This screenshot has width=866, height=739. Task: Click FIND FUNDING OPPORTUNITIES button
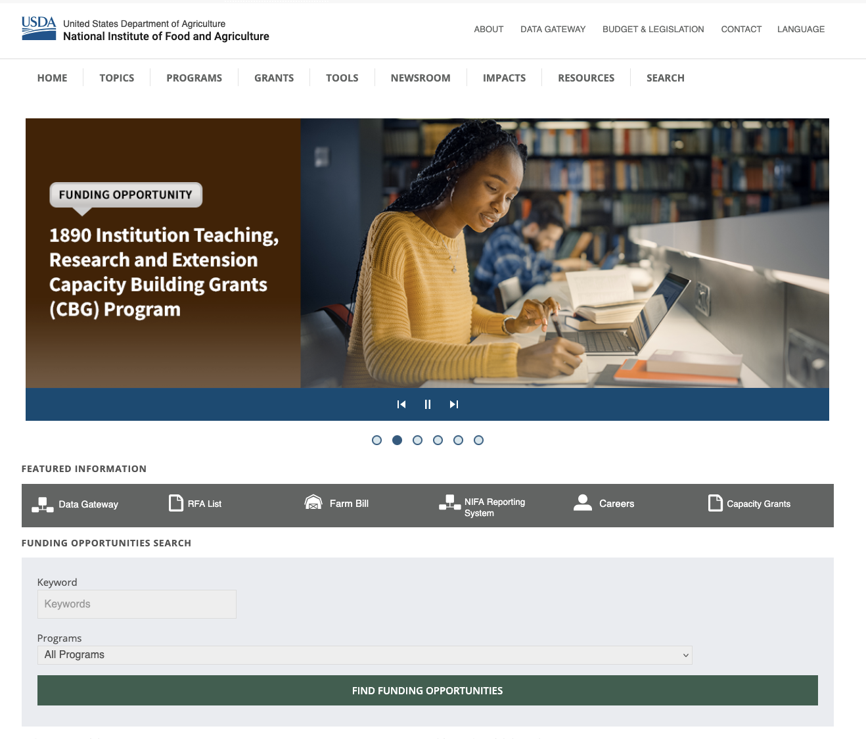[x=428, y=690]
